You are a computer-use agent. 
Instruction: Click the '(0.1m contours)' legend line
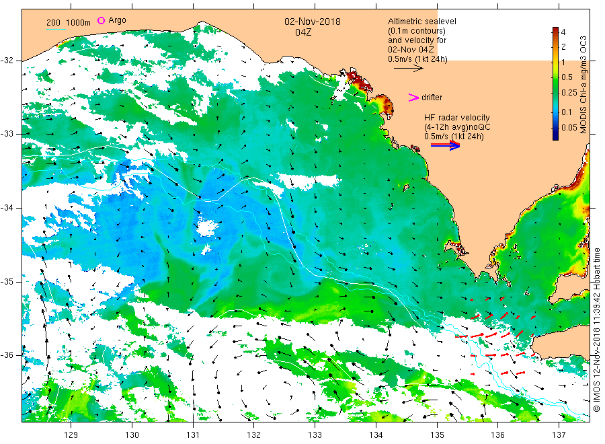417,31
